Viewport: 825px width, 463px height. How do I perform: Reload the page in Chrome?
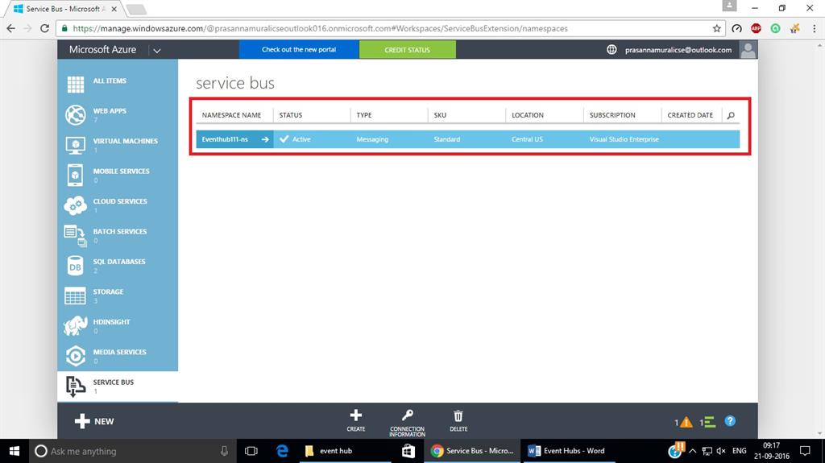45,28
